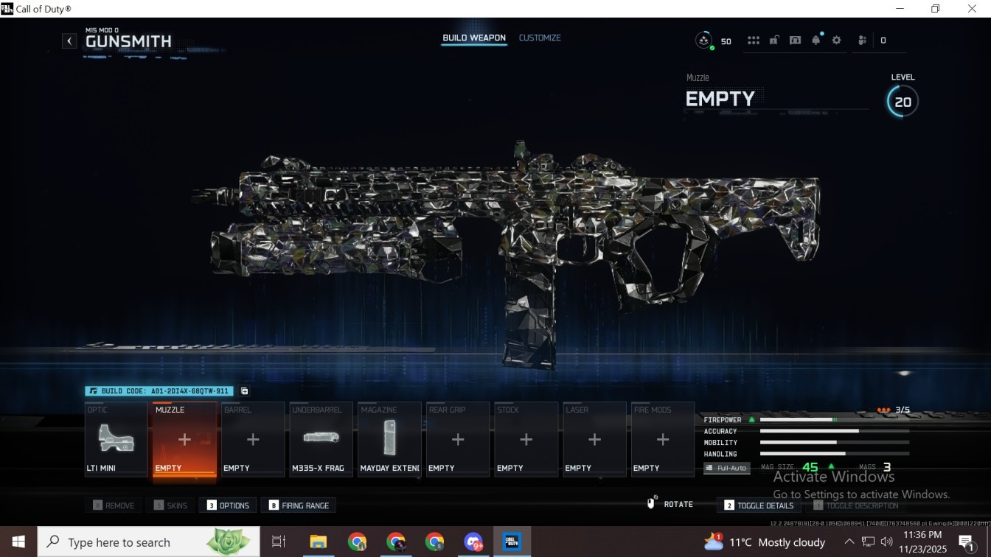Open the volume speaker tray icon
Image resolution: width=991 pixels, height=557 pixels.
(886, 542)
